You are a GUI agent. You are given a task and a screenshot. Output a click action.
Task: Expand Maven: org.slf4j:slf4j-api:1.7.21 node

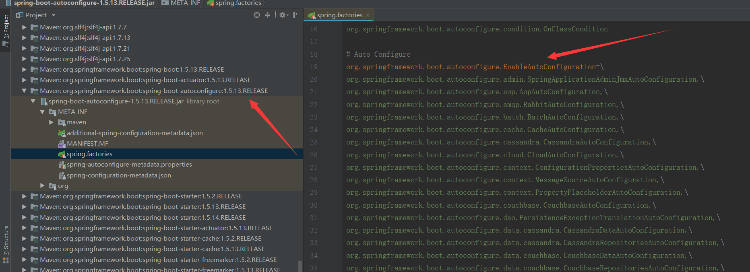(x=24, y=48)
